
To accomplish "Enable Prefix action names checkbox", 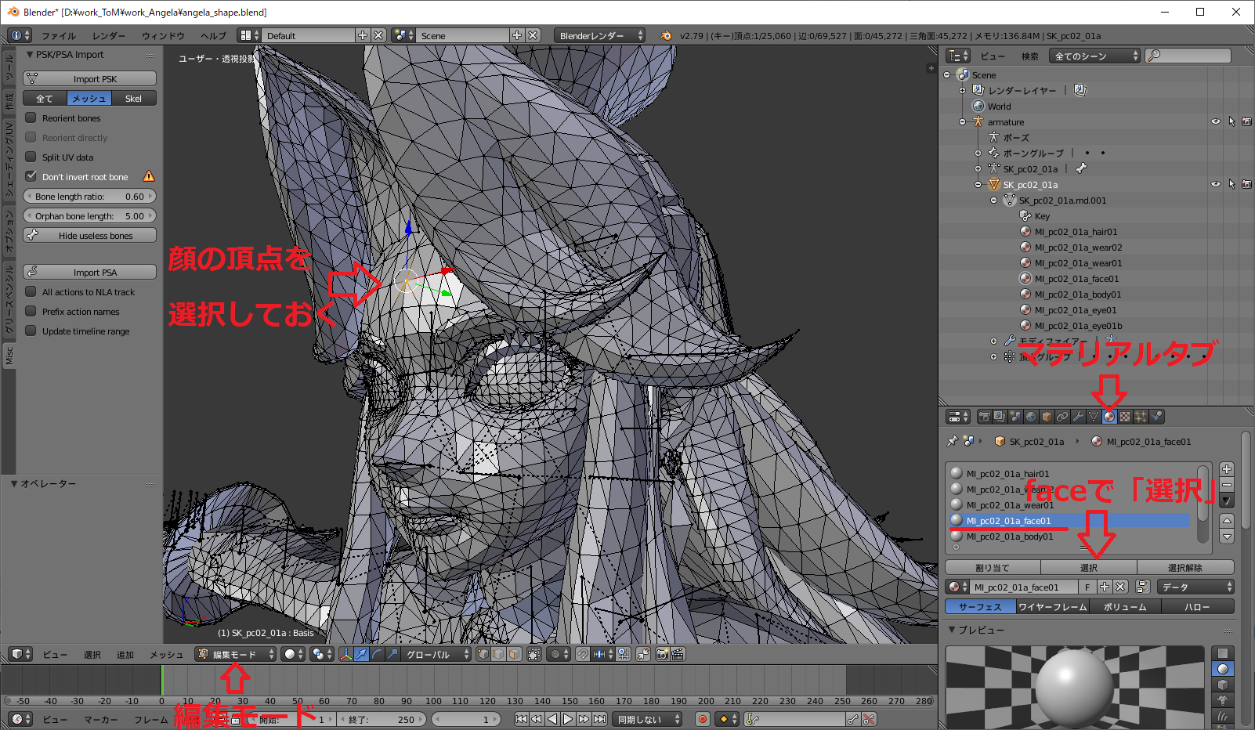I will 31,311.
